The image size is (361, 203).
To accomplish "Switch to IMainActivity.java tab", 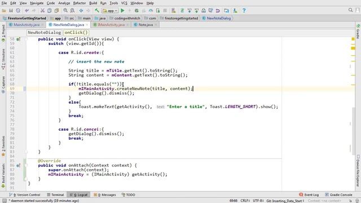I will tap(111, 25).
